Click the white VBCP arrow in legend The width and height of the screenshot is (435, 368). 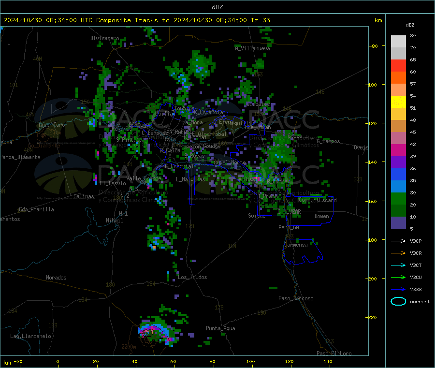tap(398, 241)
